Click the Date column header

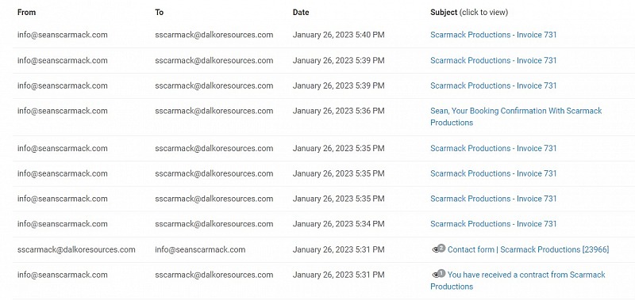301,13
